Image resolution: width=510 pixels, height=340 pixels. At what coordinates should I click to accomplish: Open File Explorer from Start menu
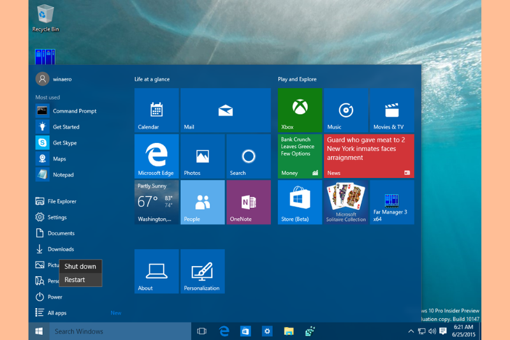56,202
